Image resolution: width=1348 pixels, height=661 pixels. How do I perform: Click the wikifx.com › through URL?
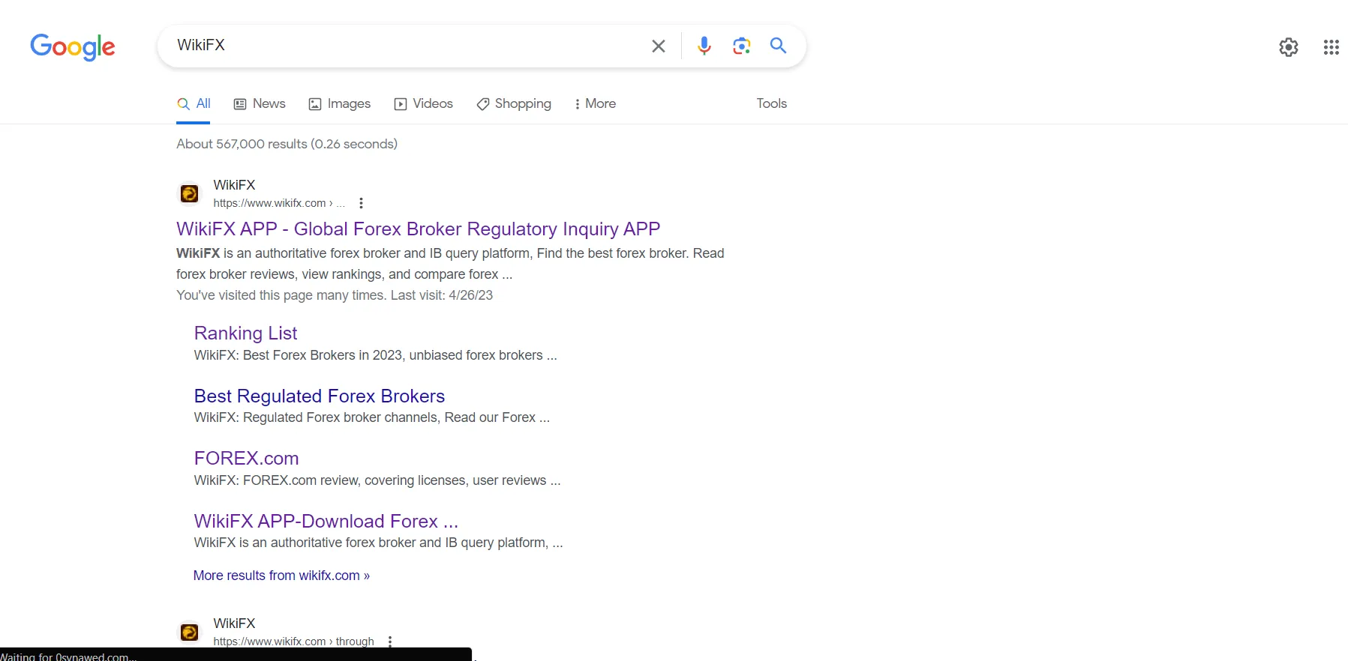click(293, 642)
